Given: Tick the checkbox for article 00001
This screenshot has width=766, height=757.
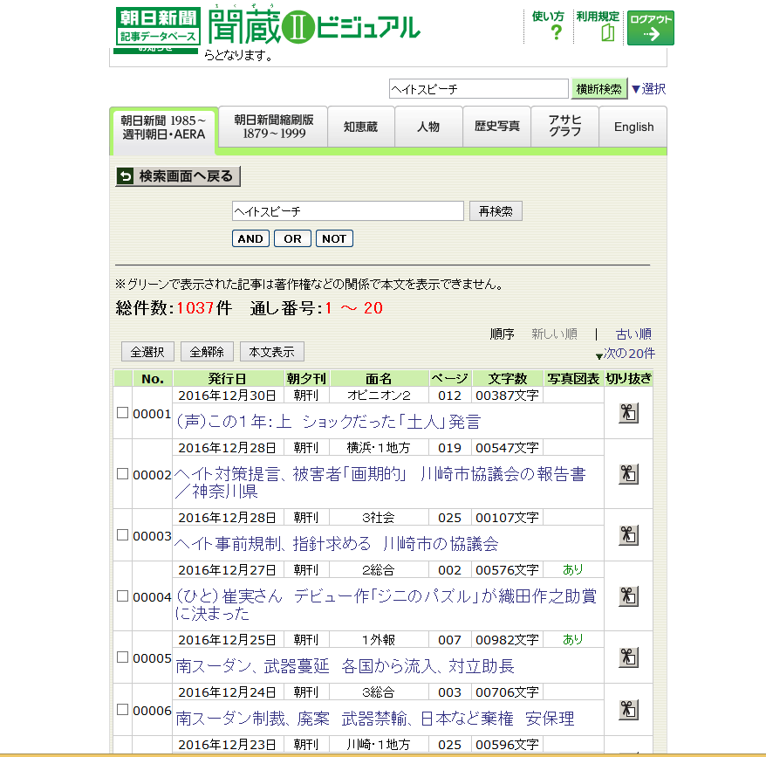Looking at the screenshot, I should click(123, 413).
